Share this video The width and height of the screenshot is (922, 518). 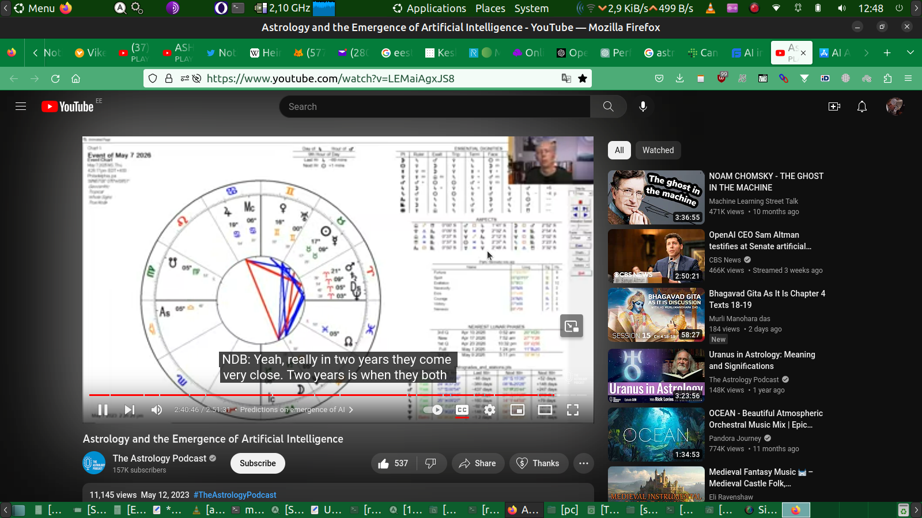coord(478,463)
